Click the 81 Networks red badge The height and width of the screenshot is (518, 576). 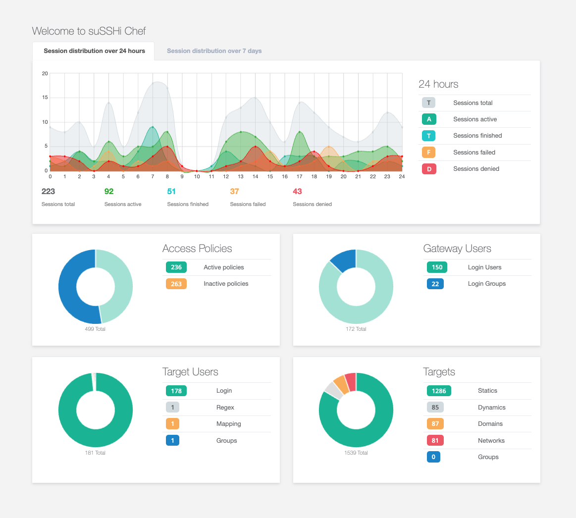pyautogui.click(x=435, y=440)
